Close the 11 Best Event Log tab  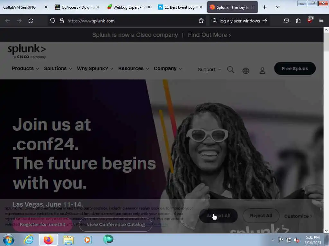click(201, 7)
